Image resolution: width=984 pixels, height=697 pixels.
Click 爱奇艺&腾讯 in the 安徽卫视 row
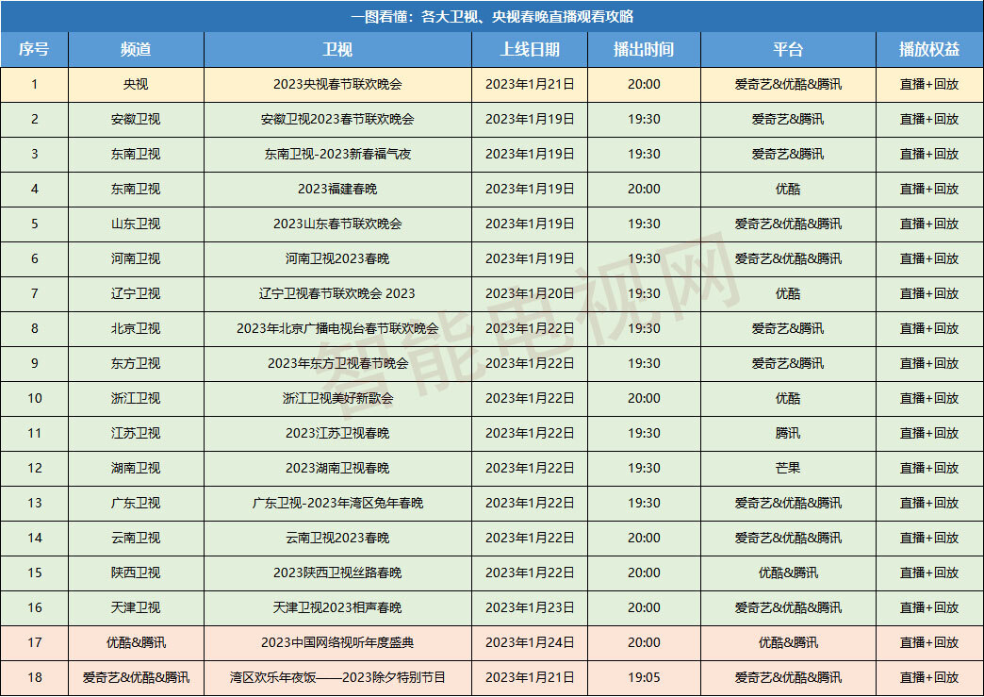[x=788, y=119]
